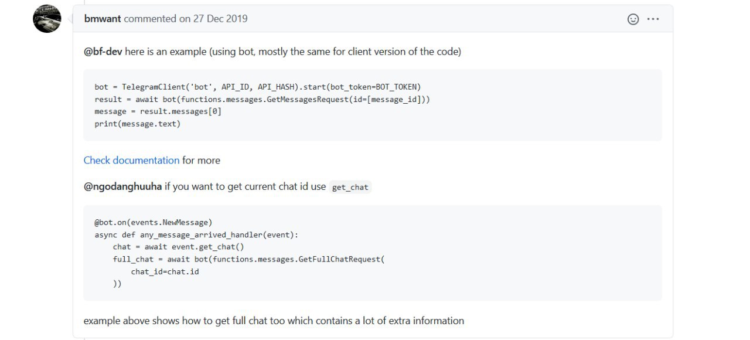The width and height of the screenshot is (750, 340).
Task: Click the GetMessagesRequest code line
Action: [262, 99]
